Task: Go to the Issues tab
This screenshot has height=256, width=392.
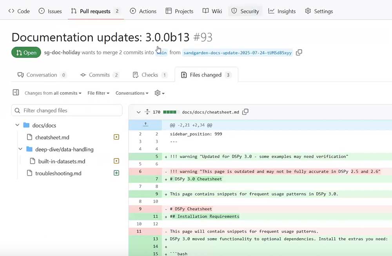Action: point(50,11)
